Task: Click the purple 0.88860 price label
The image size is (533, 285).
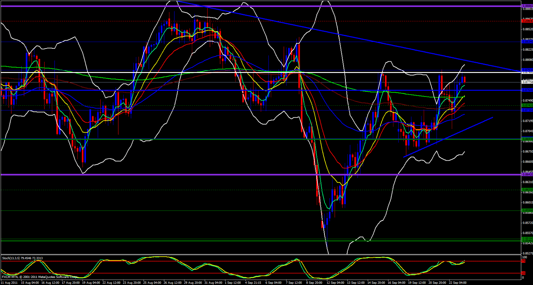Action: tap(527, 6)
